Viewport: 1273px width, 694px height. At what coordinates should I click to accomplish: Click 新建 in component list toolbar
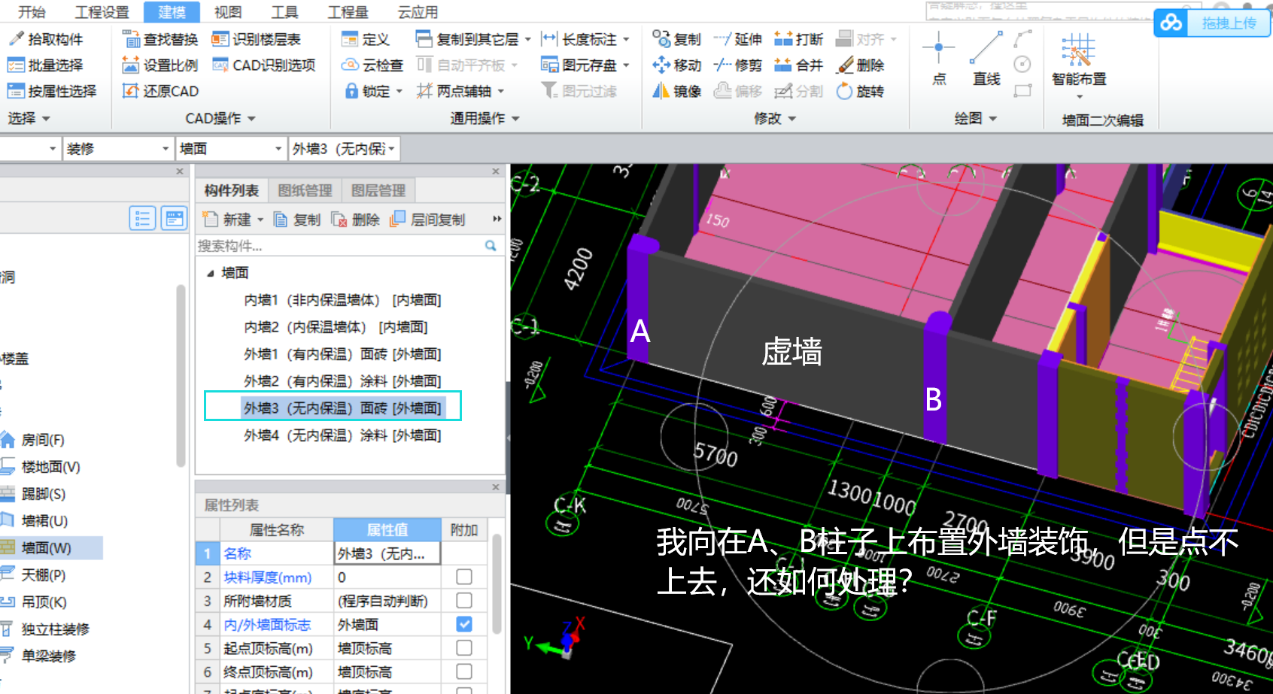click(x=233, y=220)
